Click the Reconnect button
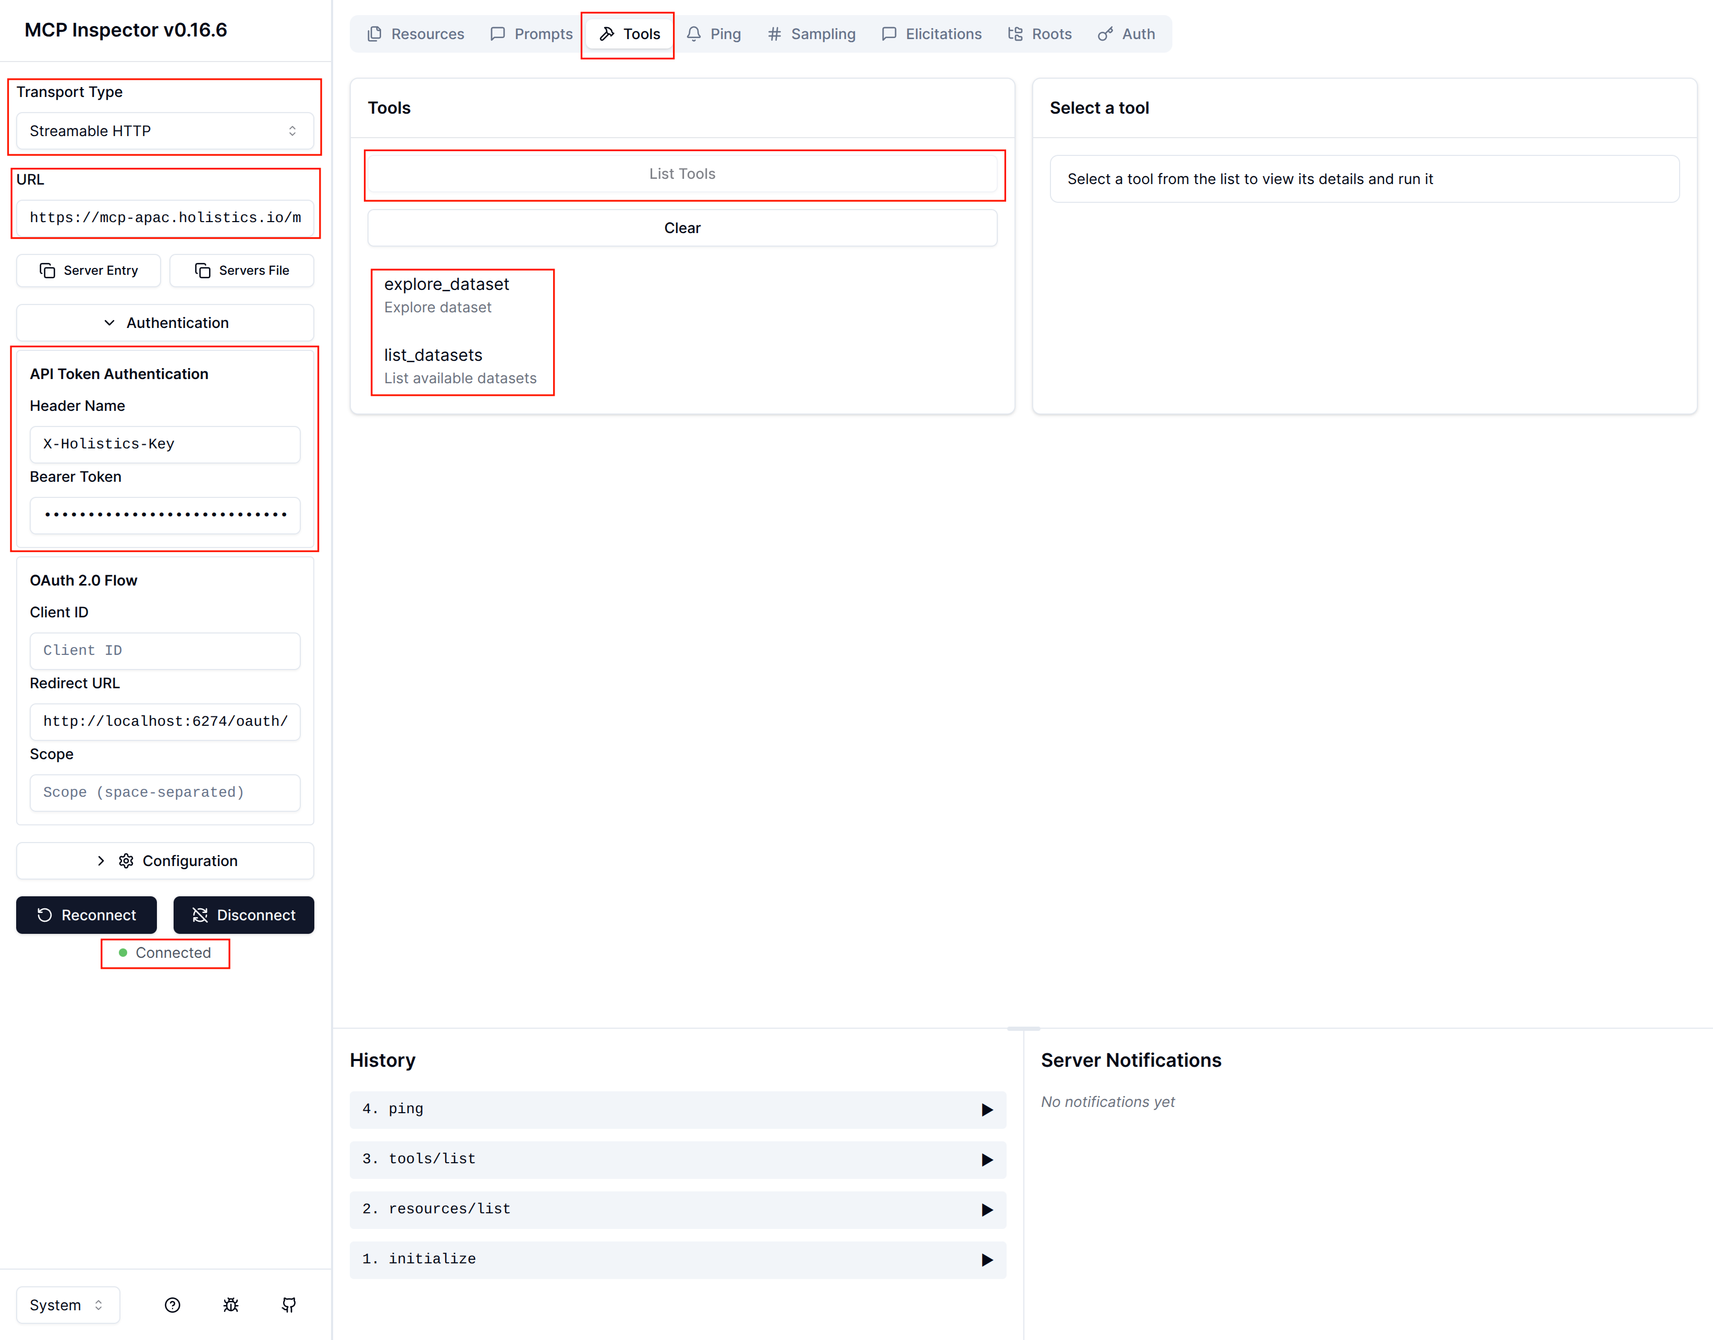 (87, 915)
